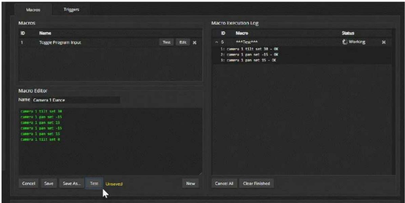The width and height of the screenshot is (405, 203).
Task: Click the Name column header in Macros
Action: [45, 33]
